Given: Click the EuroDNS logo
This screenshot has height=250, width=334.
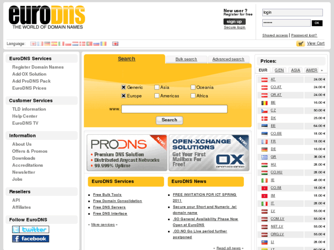Looking at the screenshot, I should pyautogui.click(x=47, y=17).
